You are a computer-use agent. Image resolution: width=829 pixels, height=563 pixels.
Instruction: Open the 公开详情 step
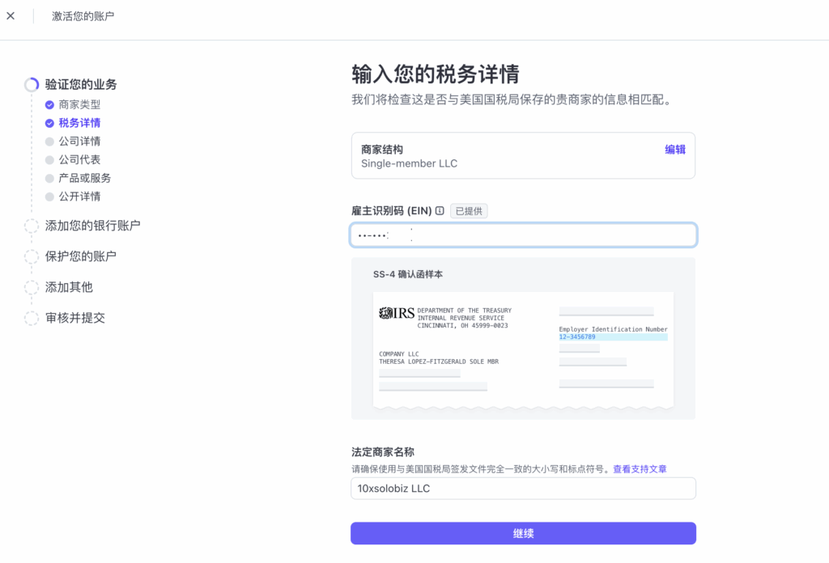coord(79,197)
